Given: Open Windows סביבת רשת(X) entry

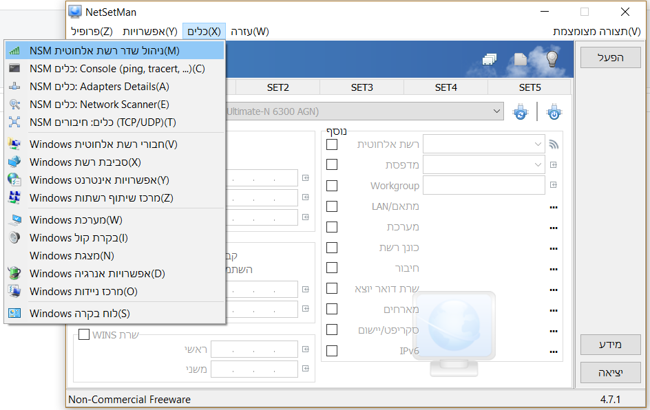Looking at the screenshot, I should click(115, 162).
